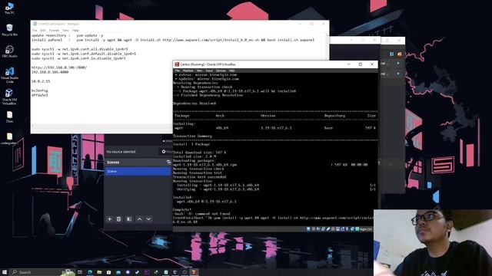Screen dimensions: 492x276
Task: Open VirtualBox File menu
Action: click(x=178, y=71)
